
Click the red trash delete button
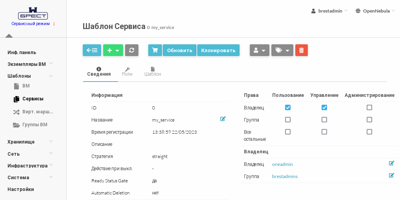coord(301,50)
